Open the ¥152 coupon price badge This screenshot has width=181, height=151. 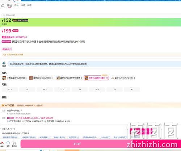(x=20, y=20)
